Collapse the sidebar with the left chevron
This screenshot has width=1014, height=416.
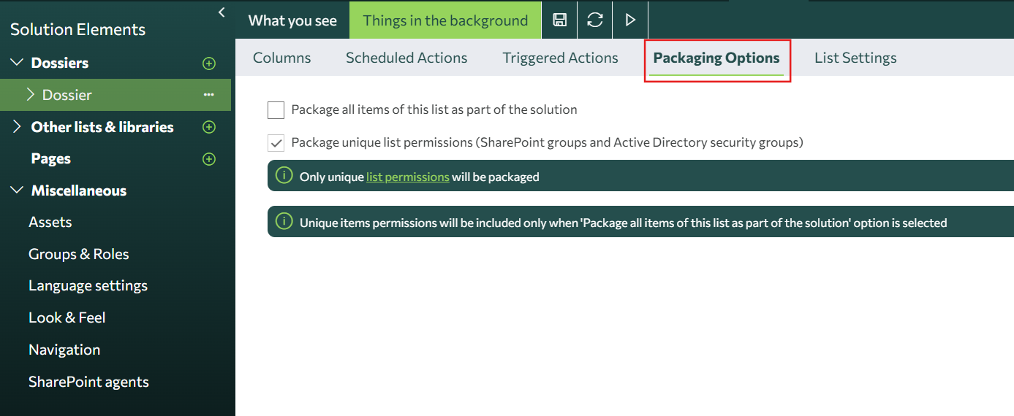coord(222,12)
